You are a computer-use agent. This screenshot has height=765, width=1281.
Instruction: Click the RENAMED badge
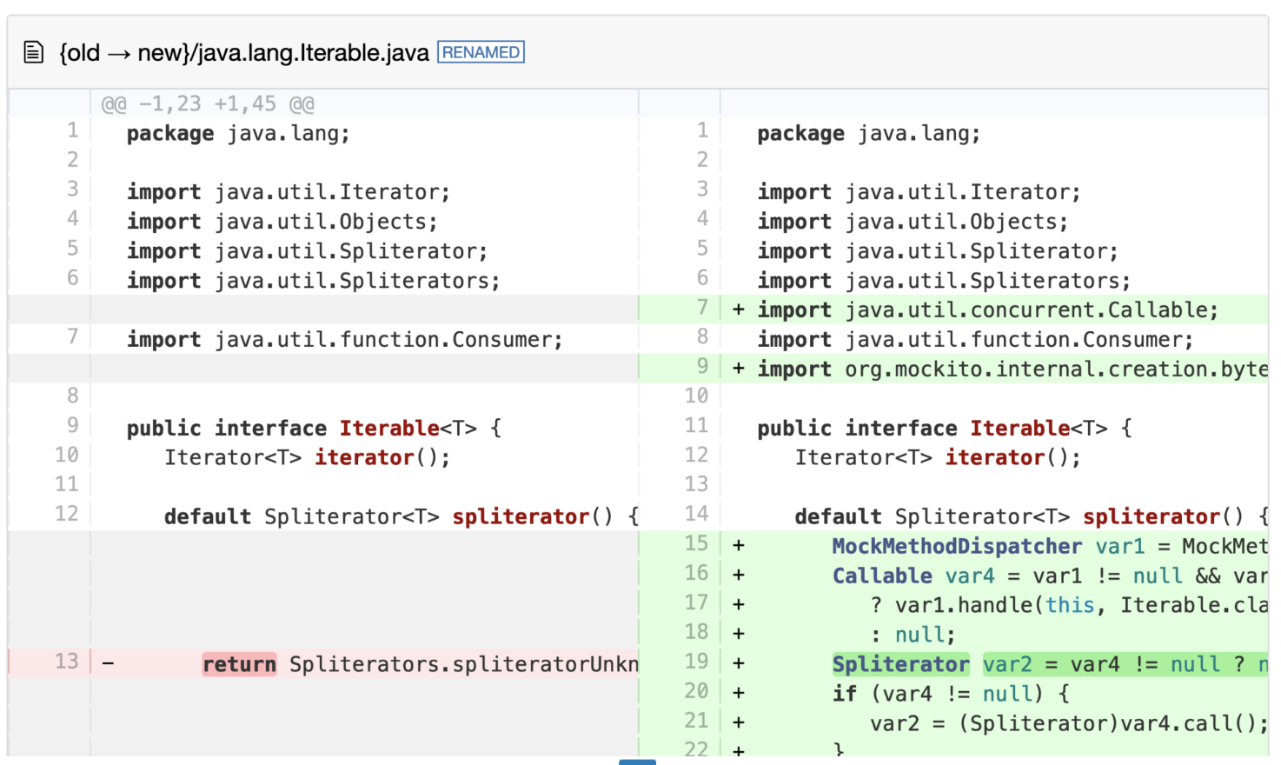click(481, 52)
